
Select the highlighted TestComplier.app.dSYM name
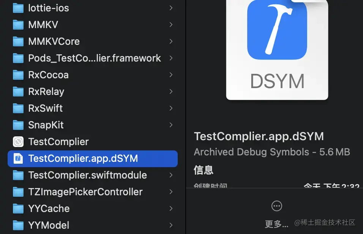point(83,159)
